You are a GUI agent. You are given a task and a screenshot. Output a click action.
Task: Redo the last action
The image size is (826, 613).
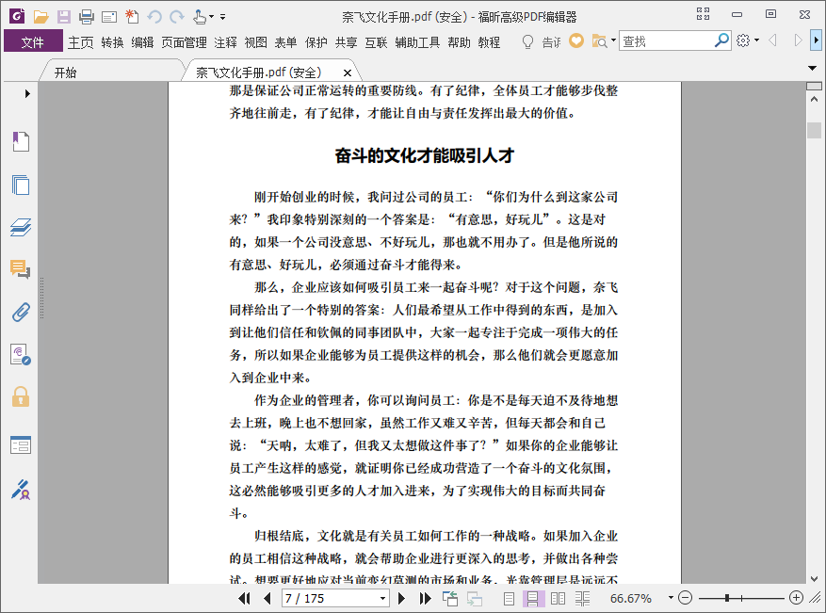pos(177,17)
